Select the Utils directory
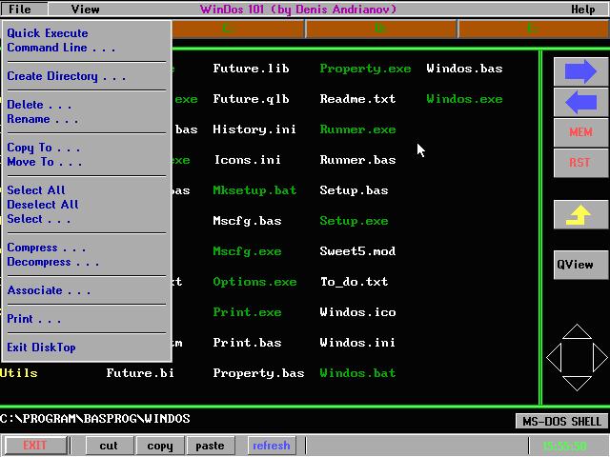 pyautogui.click(x=19, y=373)
